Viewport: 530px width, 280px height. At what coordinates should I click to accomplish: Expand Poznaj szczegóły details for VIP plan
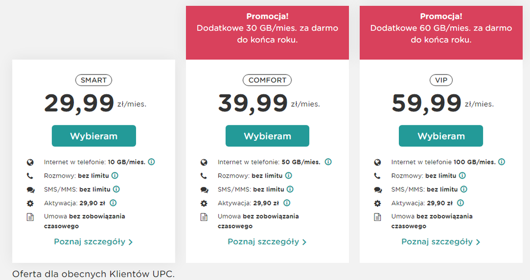[x=440, y=242]
